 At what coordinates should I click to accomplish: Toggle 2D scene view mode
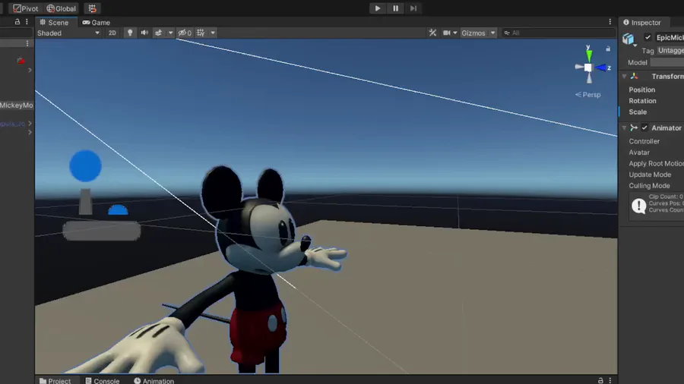tap(112, 33)
